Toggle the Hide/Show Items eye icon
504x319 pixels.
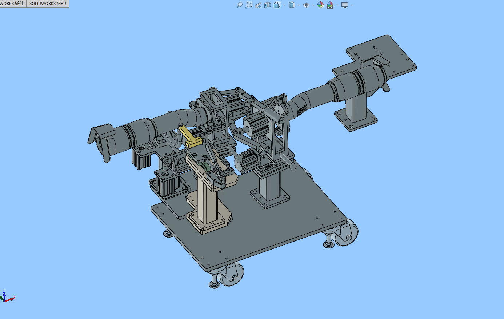click(306, 5)
